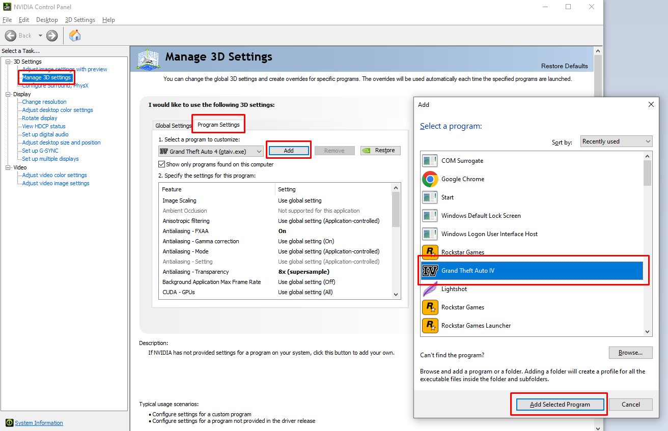Image resolution: width=668 pixels, height=431 pixels.
Task: Select the Rockstar Games Launcher icon
Action: point(430,326)
